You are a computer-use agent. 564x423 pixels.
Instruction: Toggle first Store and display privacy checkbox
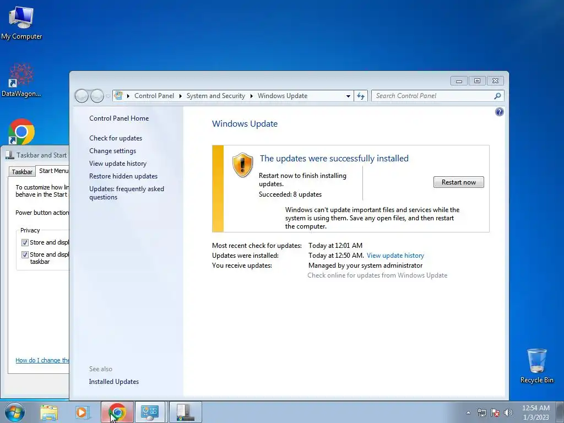[x=25, y=242]
